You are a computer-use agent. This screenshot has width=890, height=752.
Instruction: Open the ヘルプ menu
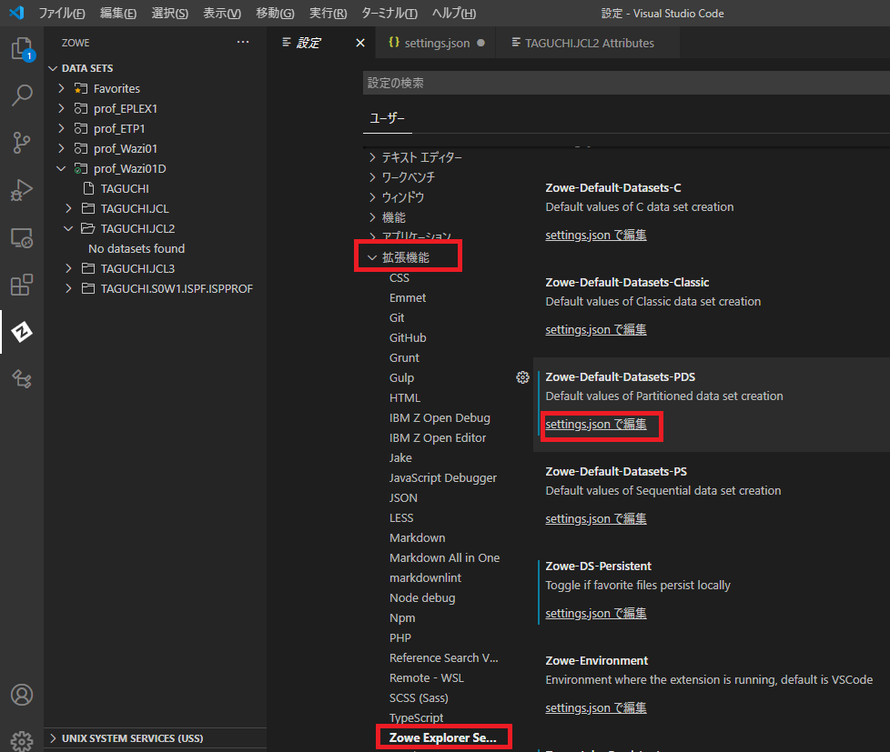[453, 13]
